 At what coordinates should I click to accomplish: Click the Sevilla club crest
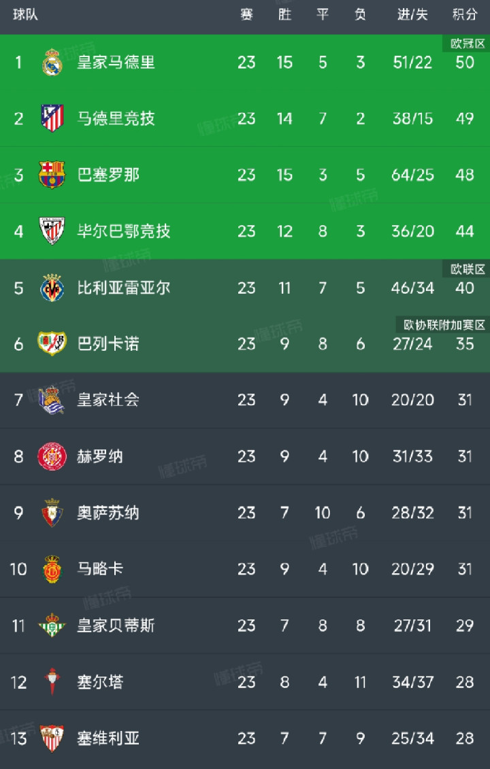52,738
